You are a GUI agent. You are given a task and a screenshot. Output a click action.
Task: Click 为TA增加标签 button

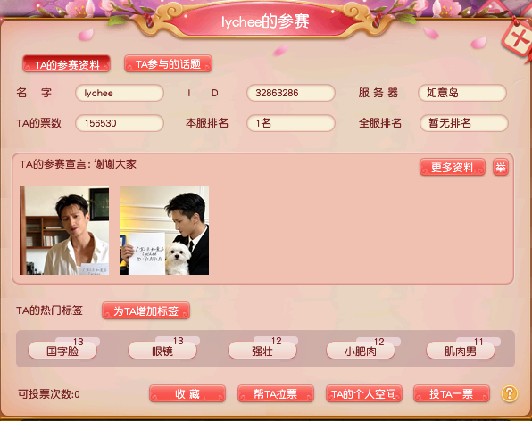145,310
